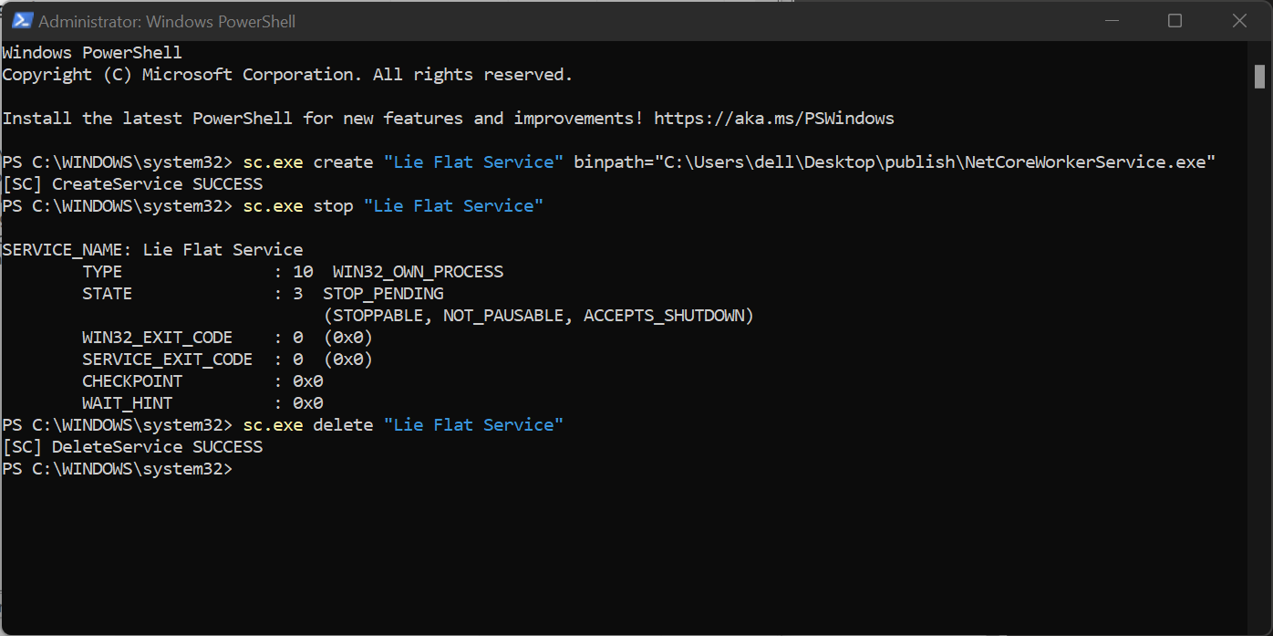
Task: Click the Microsoft Corporation copyright line
Action: [287, 75]
